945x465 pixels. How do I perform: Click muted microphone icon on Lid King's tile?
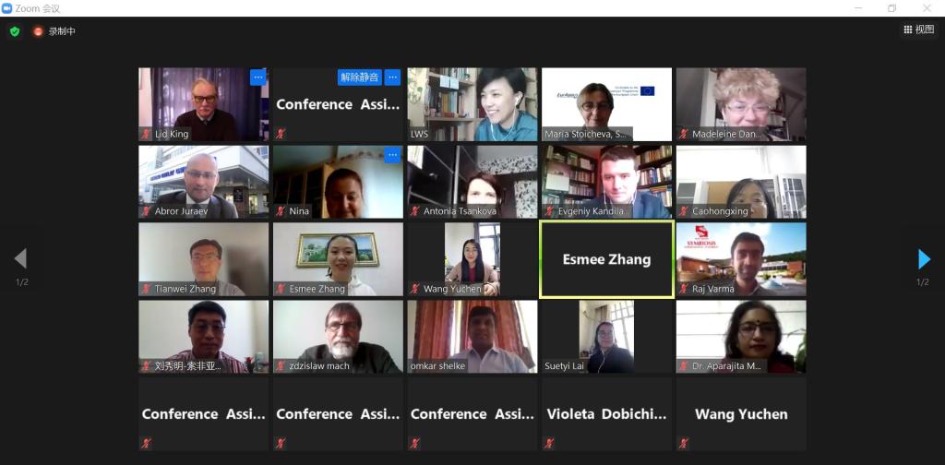coord(146,134)
